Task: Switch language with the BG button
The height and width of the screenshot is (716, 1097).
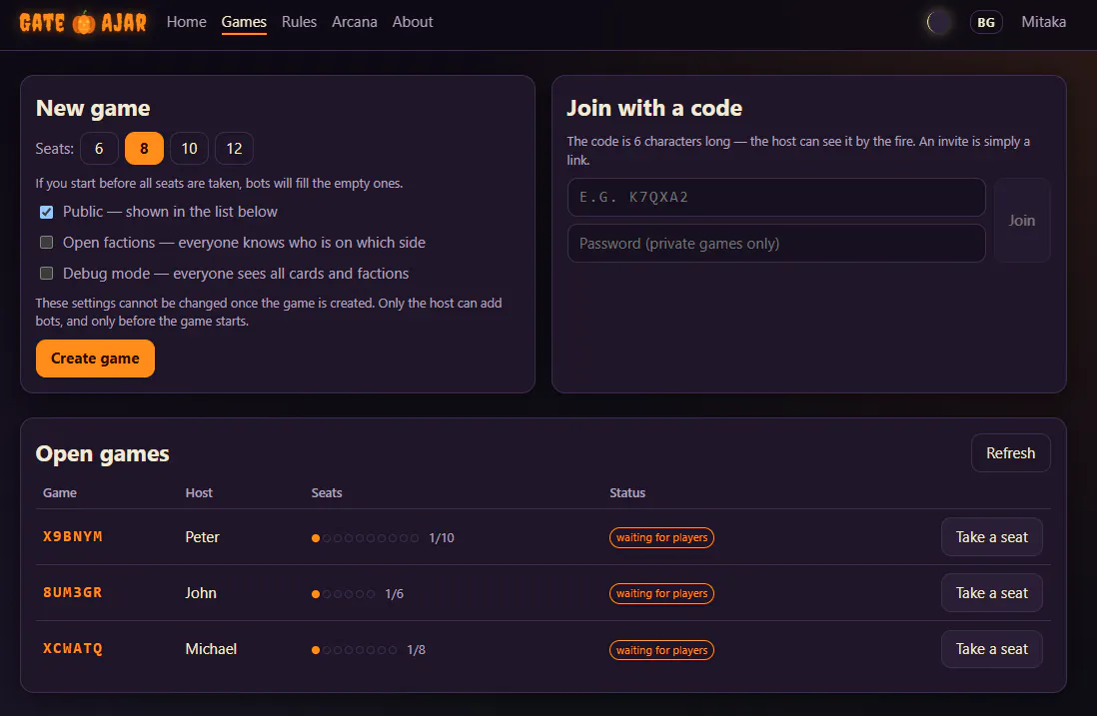Action: 986,22
